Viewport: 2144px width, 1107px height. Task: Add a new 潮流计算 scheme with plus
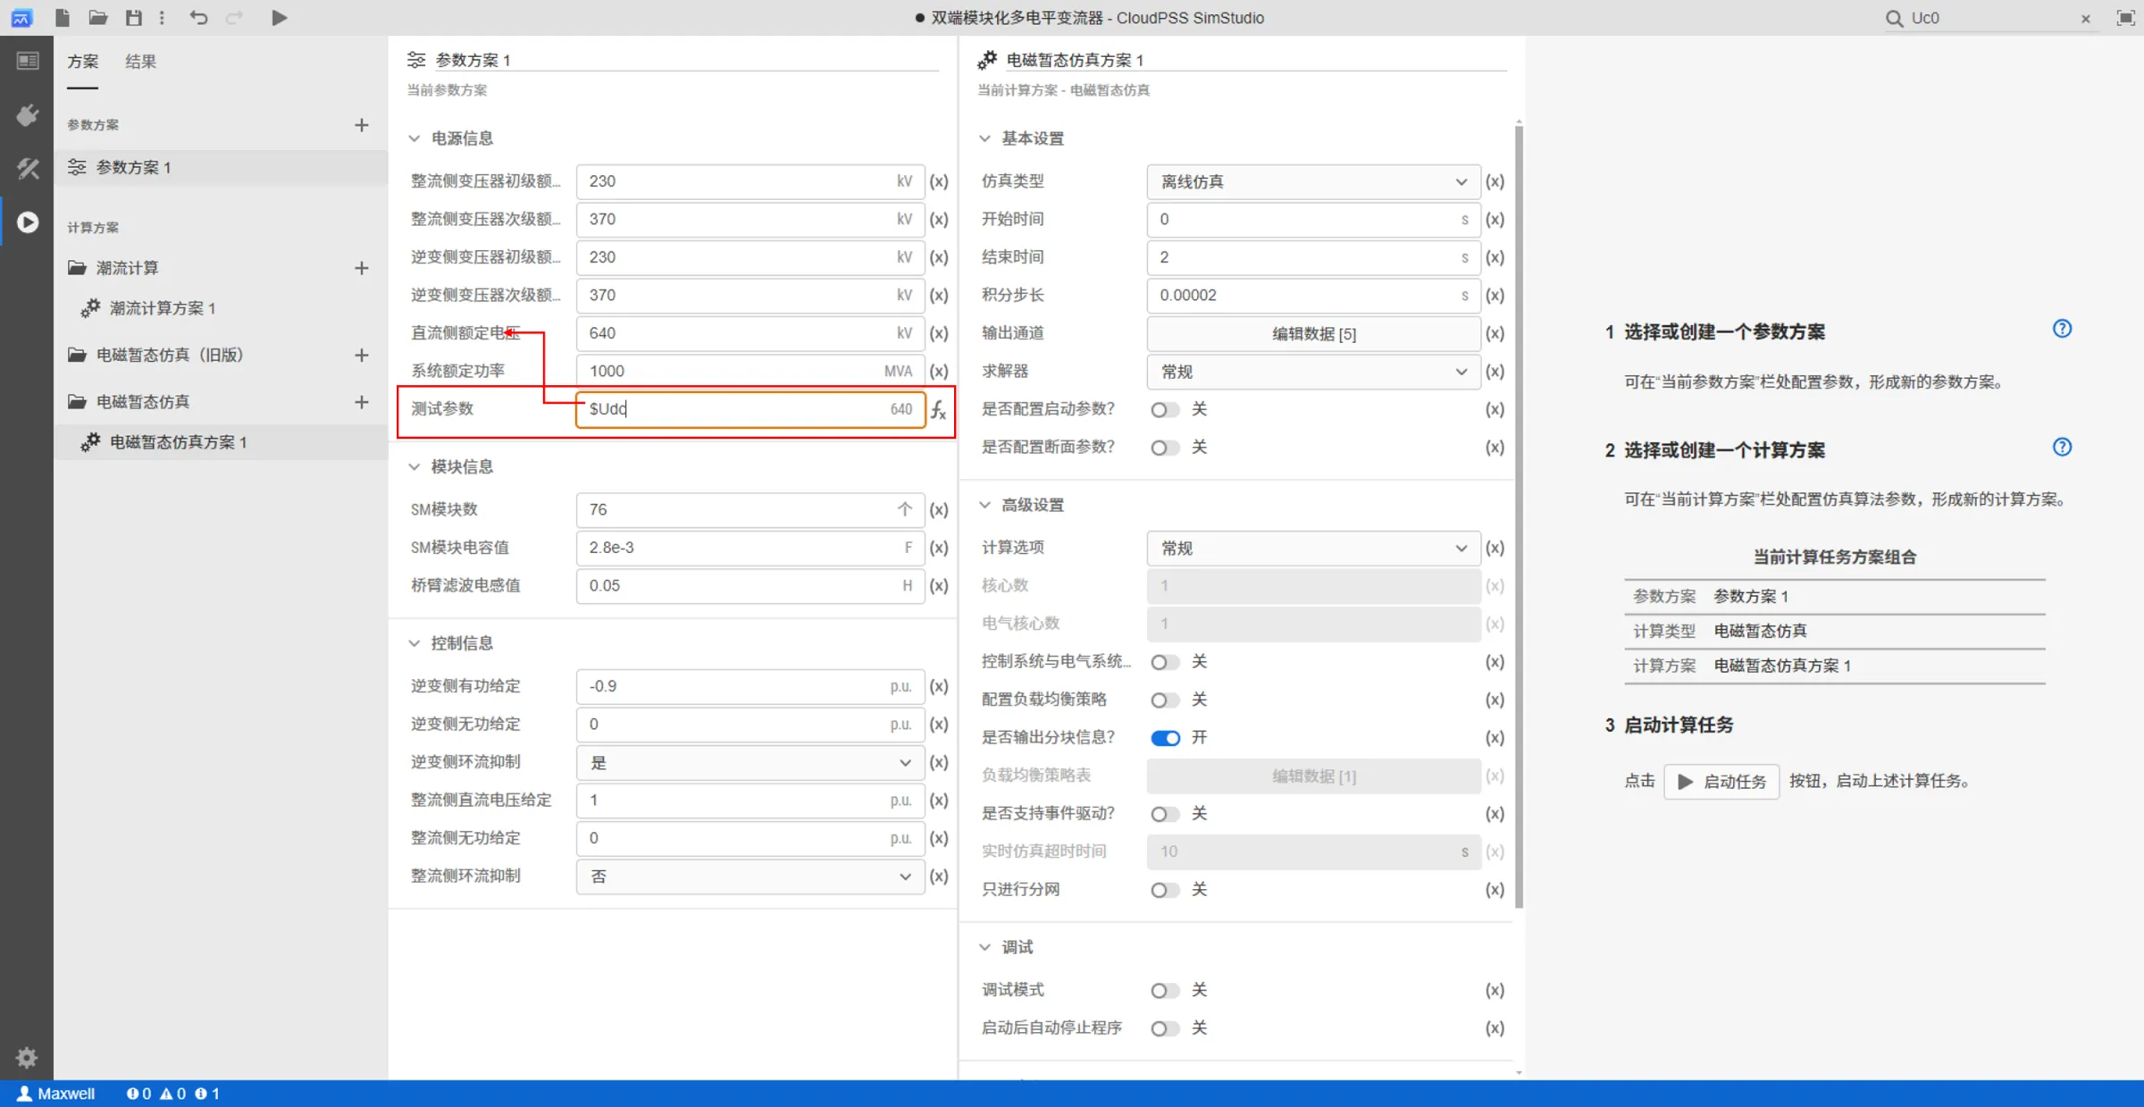pos(361,268)
